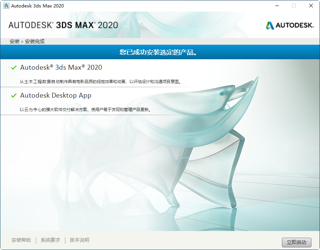
Task: Click the 安装 > 安装完成 breadcrumb text
Action: (27, 41)
